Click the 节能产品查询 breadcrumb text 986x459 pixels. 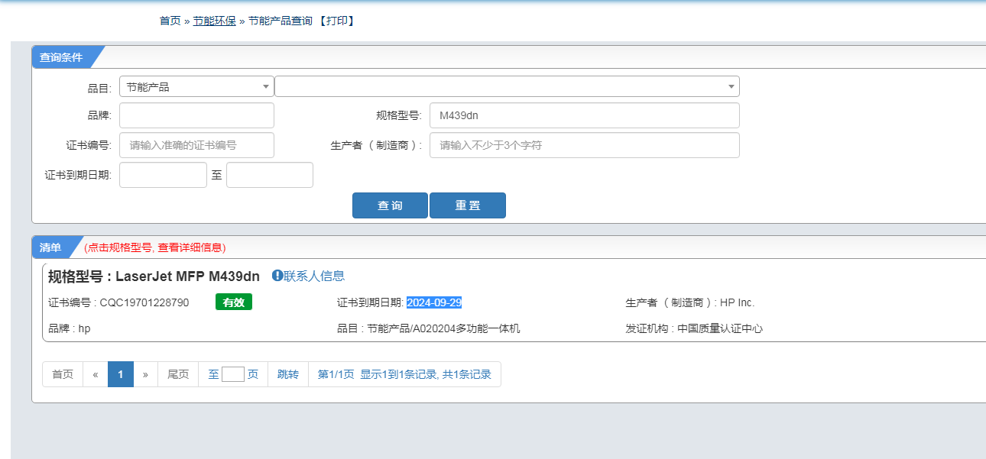[x=281, y=21]
